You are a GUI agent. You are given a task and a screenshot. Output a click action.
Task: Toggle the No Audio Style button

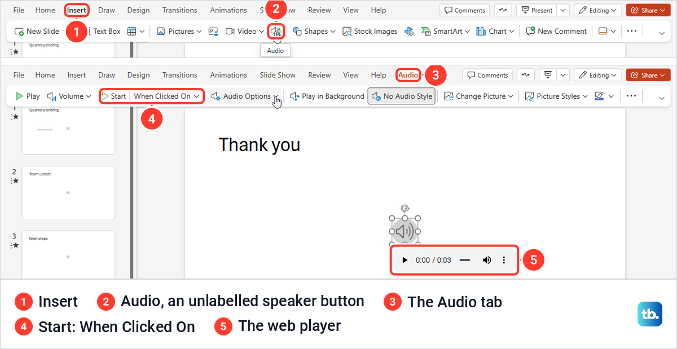401,96
